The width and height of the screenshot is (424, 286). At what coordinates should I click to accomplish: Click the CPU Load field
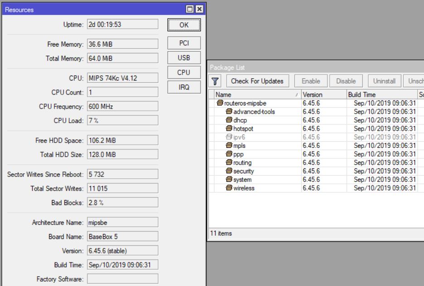point(122,120)
